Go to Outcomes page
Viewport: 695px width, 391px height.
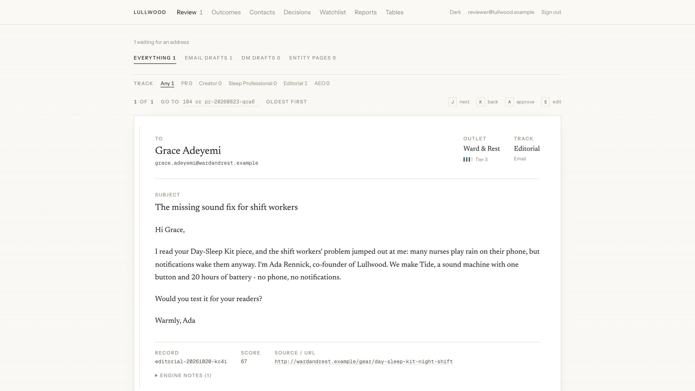(226, 12)
